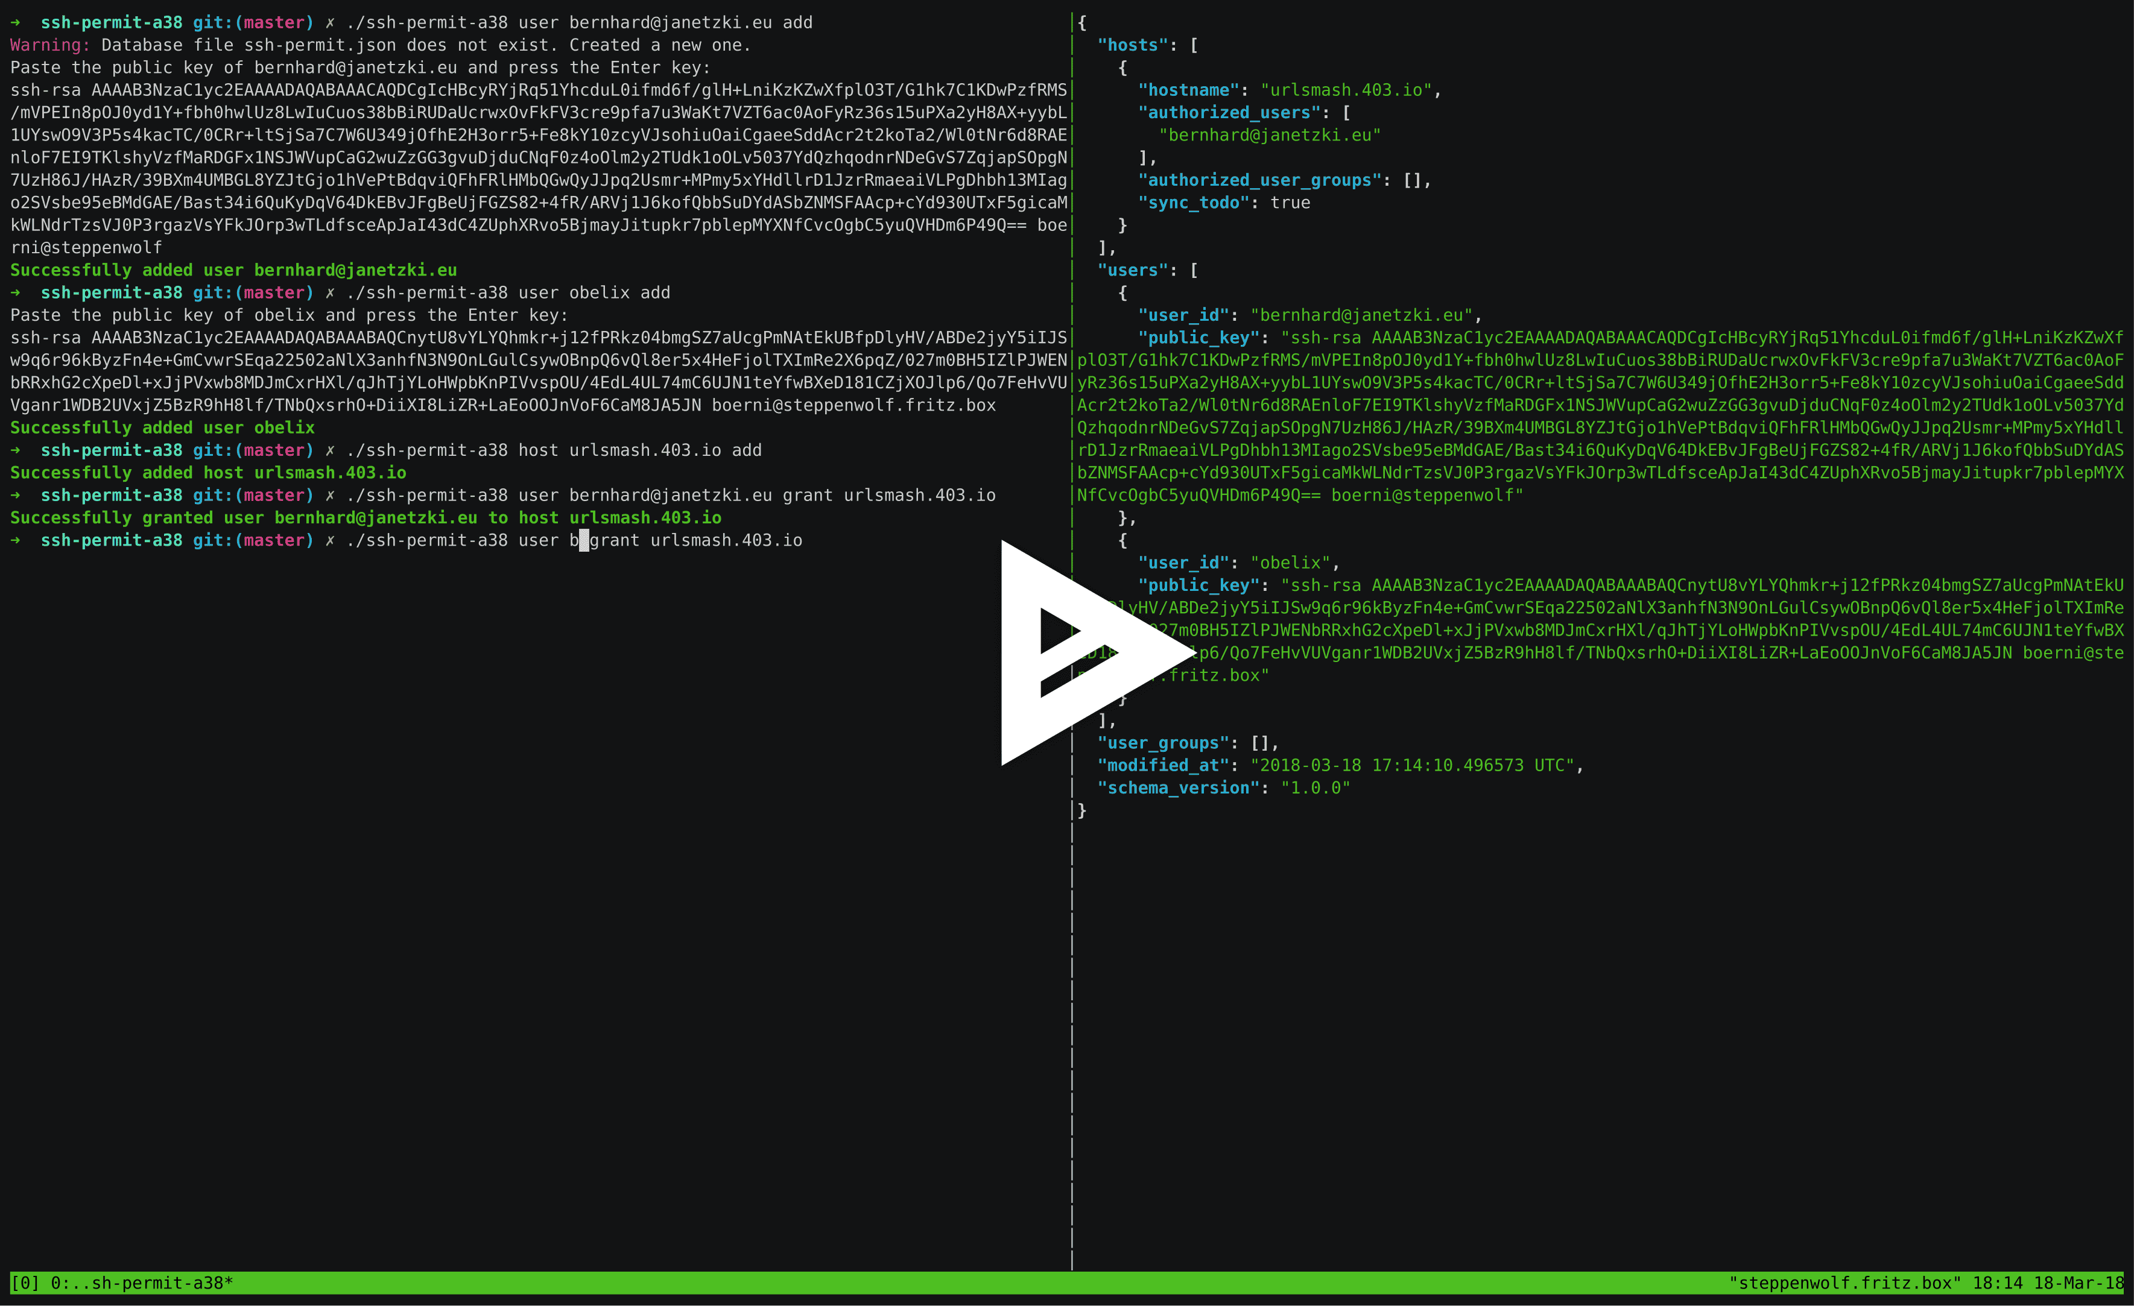The image size is (2134, 1306).
Task: Click "bernhard@janetzki.eu" under authorized_users
Action: click(x=1270, y=135)
